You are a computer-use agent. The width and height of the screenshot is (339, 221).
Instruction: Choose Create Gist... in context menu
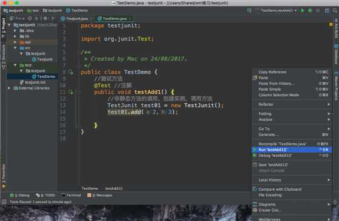292,210
